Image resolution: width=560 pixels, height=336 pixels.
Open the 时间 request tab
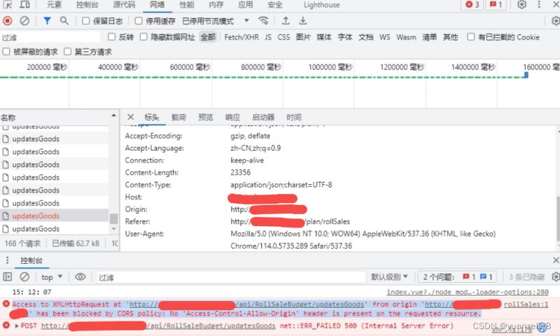point(294,118)
